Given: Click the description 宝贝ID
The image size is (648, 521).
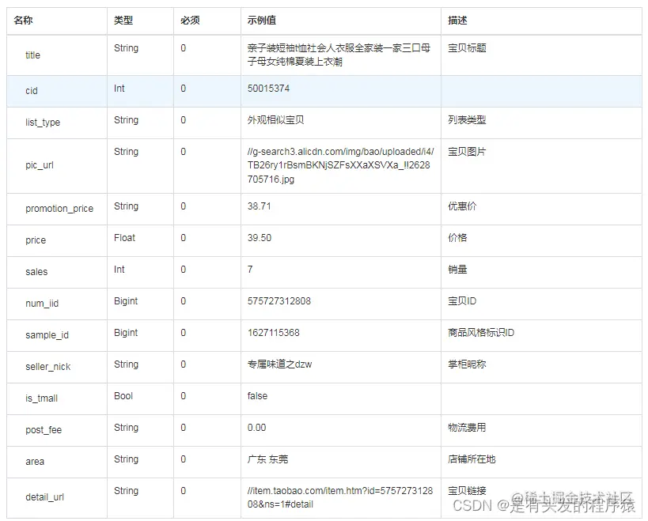Looking at the screenshot, I should [x=462, y=301].
